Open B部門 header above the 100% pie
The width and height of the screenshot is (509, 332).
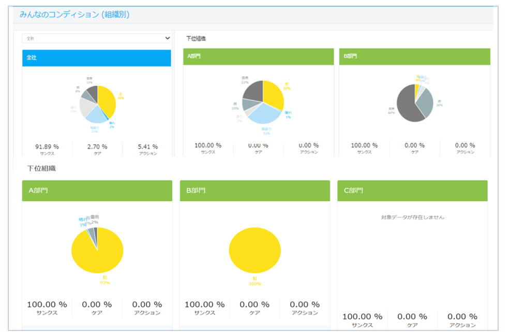[x=255, y=191]
